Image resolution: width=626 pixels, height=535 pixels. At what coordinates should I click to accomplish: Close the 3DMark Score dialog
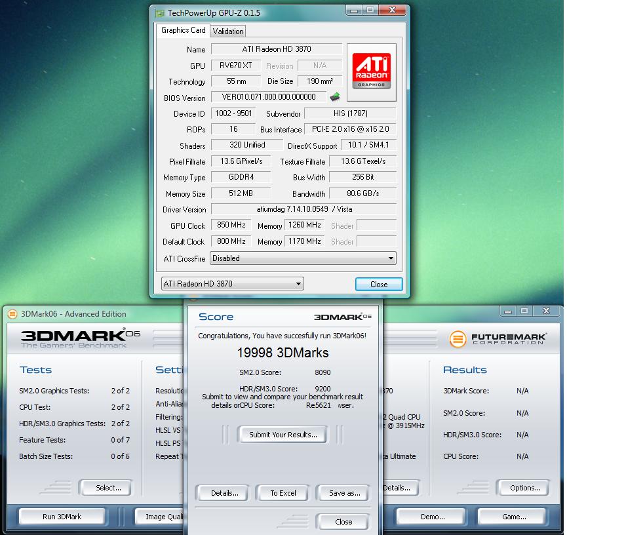coord(343,521)
